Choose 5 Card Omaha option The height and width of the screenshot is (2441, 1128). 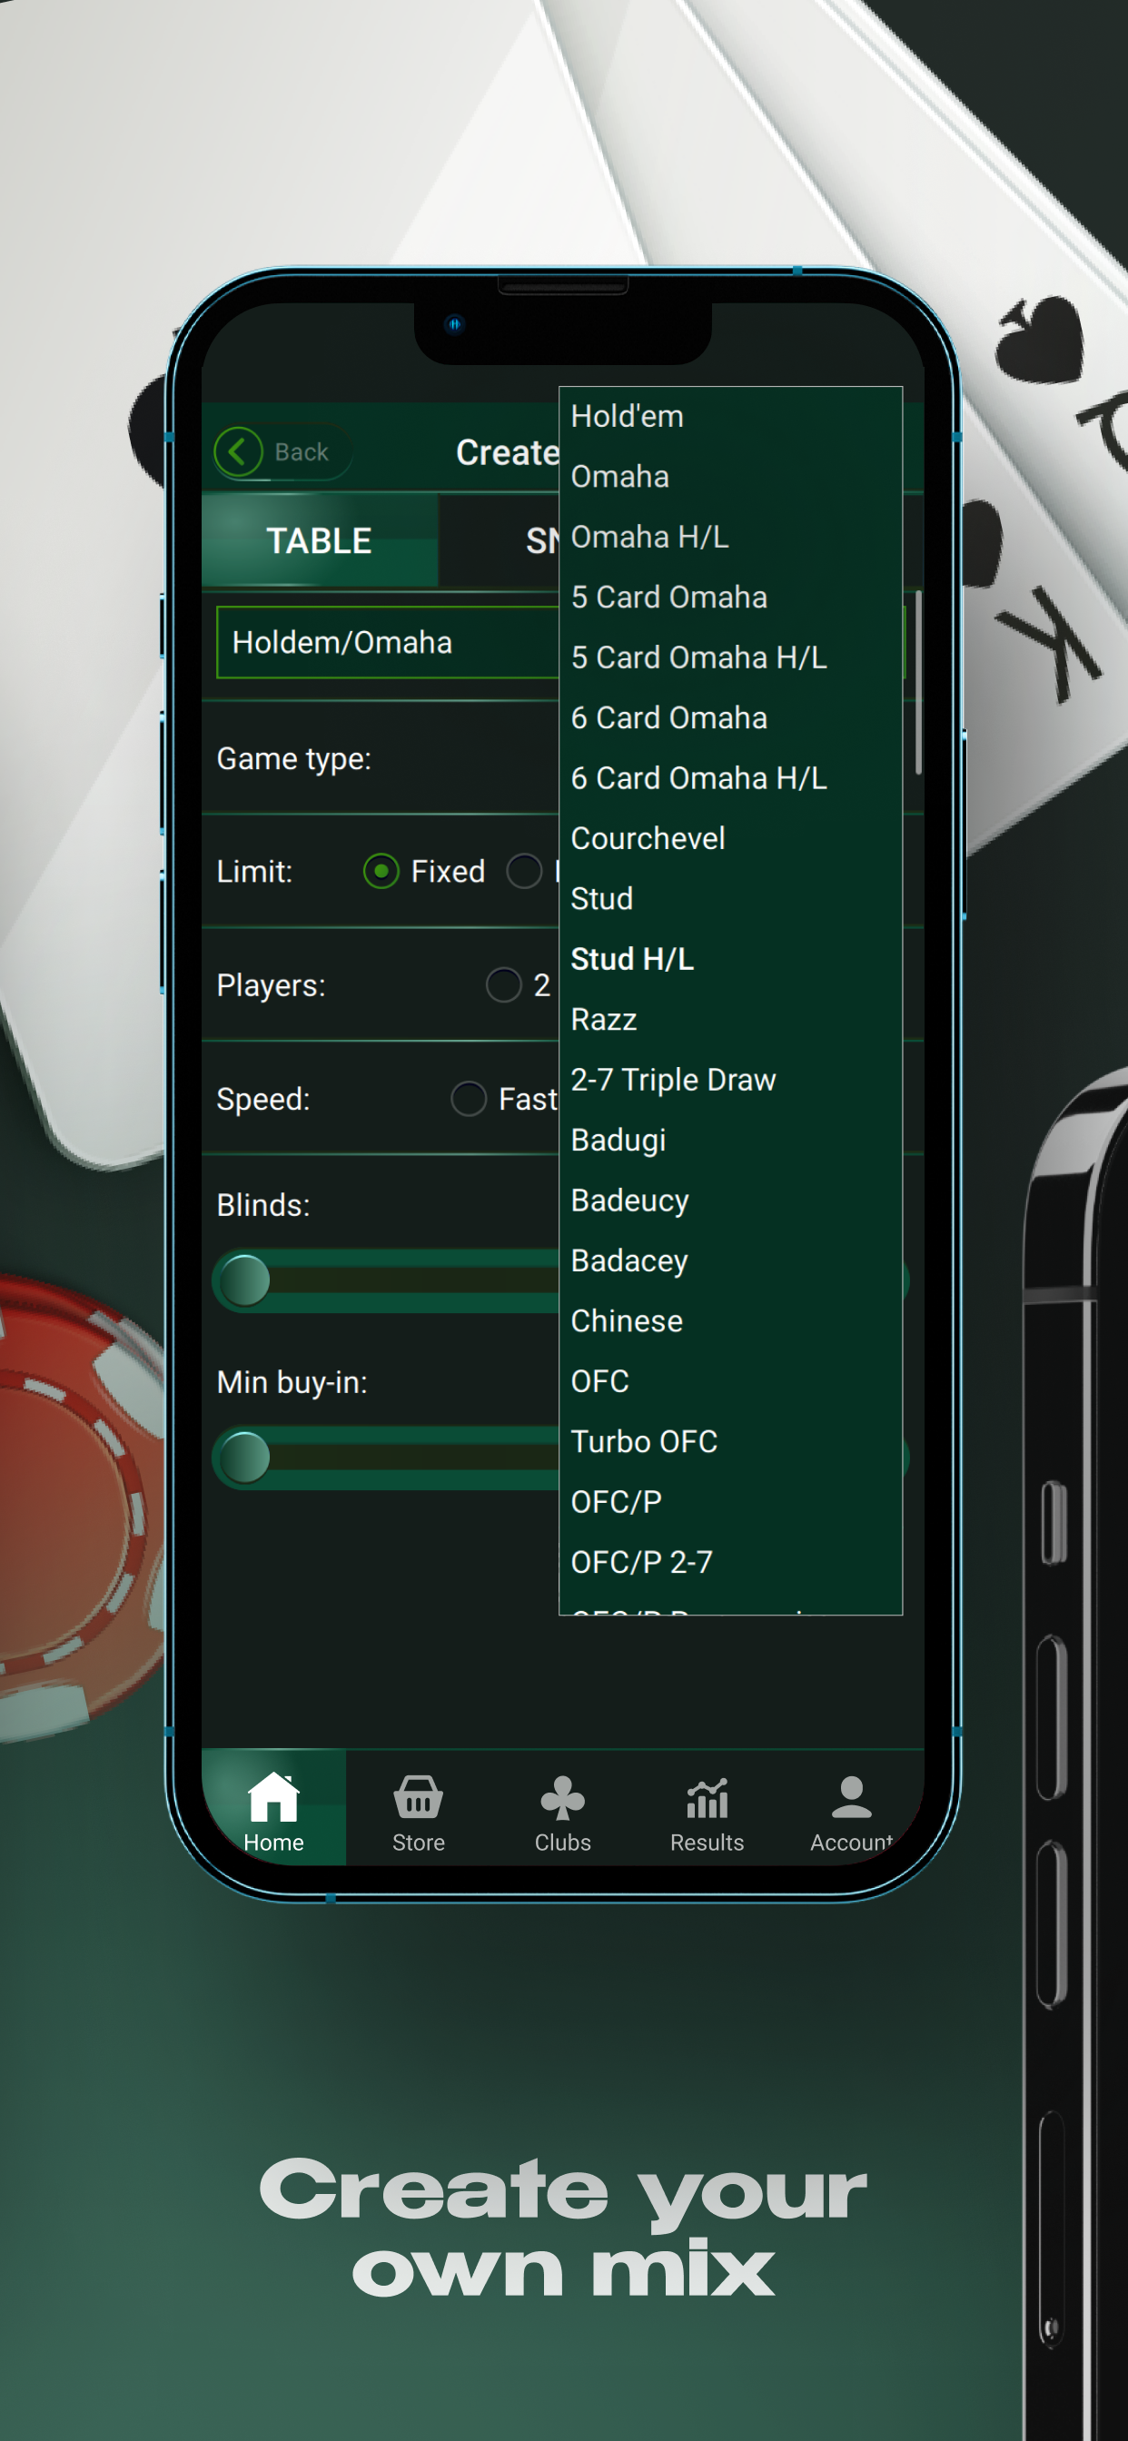pos(730,597)
